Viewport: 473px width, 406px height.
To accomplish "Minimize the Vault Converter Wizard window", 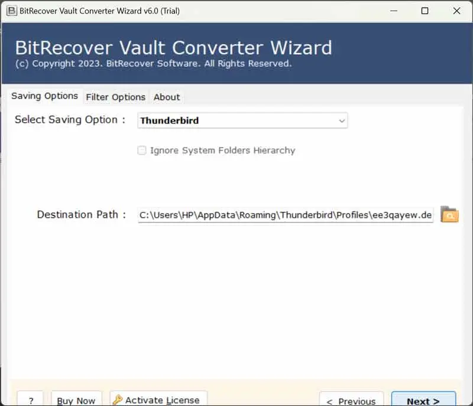I will coord(392,11).
